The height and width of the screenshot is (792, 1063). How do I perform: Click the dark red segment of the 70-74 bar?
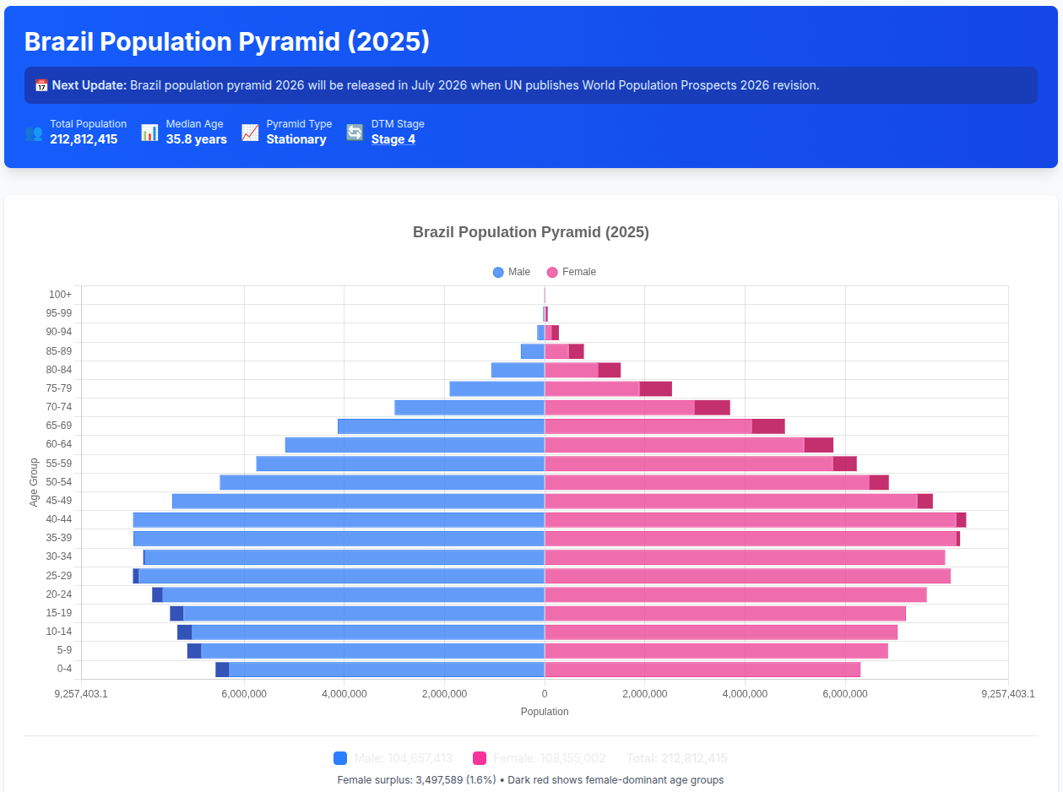click(712, 408)
